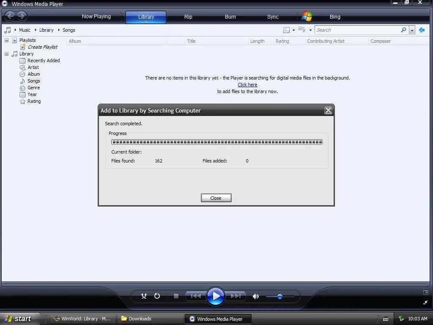Viewport: 433px width, 325px height.
Task: Mute the volume speaker icon
Action: pos(255,296)
